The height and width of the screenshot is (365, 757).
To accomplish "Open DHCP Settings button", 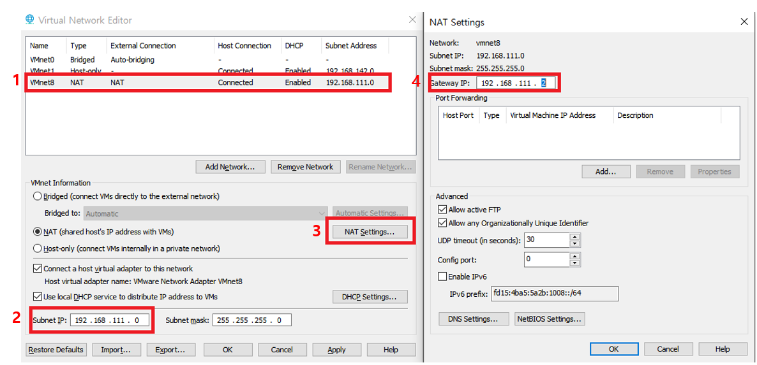I will tap(370, 297).
